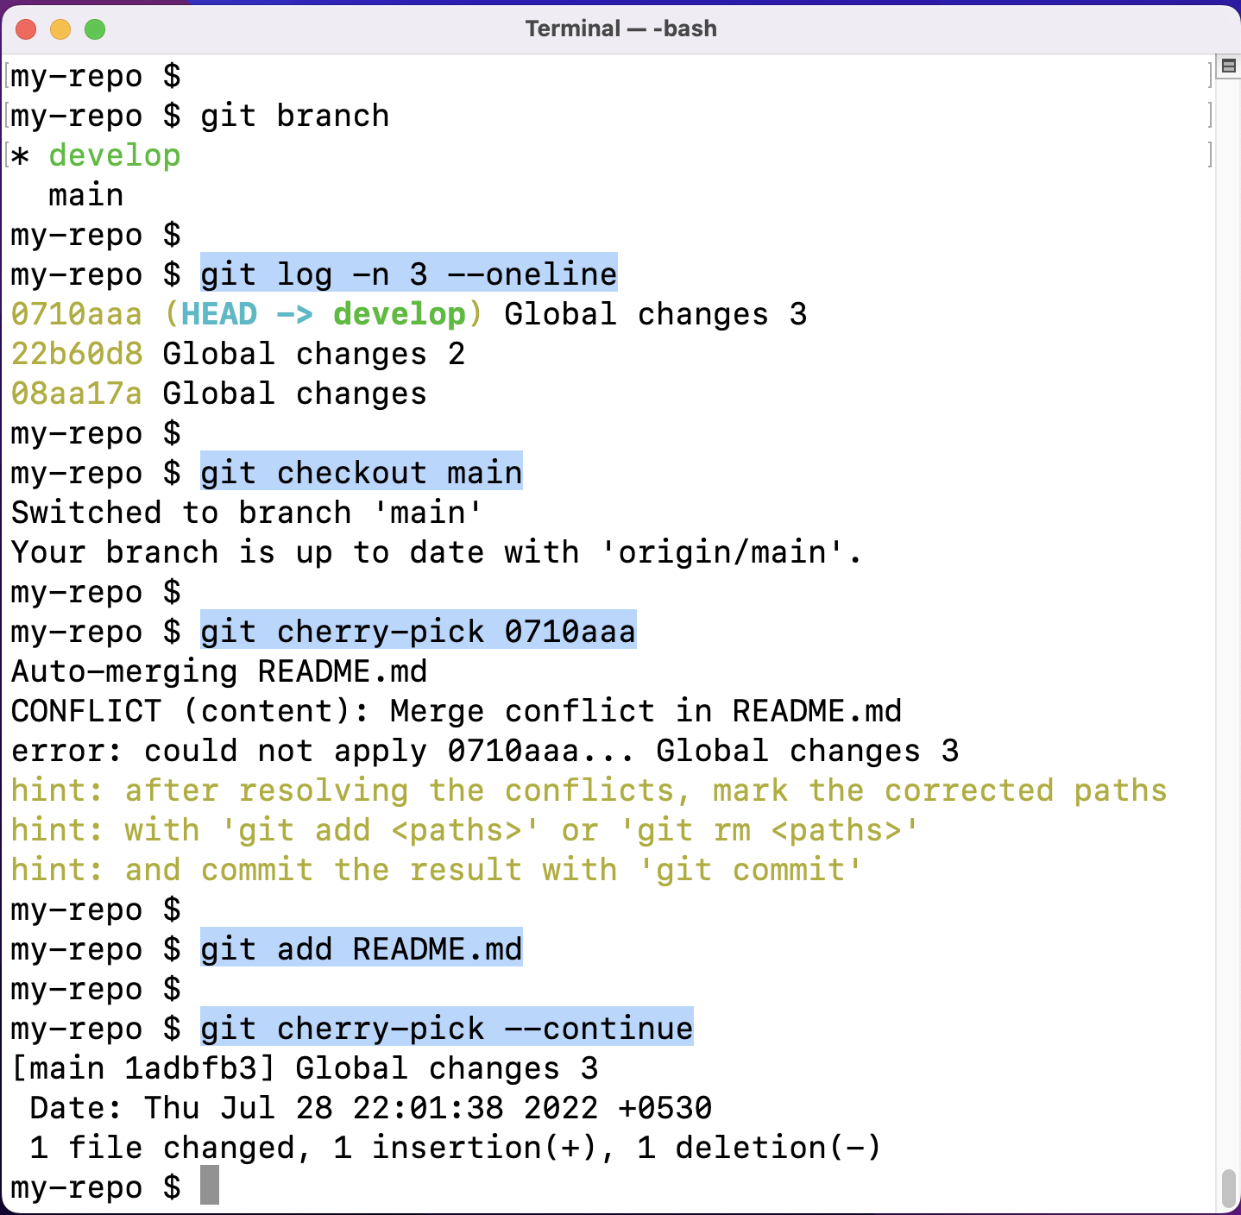Click the 'Global changes 2' commit message

(314, 354)
